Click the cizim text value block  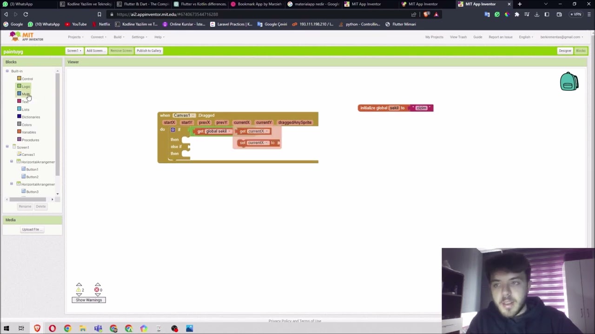pyautogui.click(x=421, y=108)
